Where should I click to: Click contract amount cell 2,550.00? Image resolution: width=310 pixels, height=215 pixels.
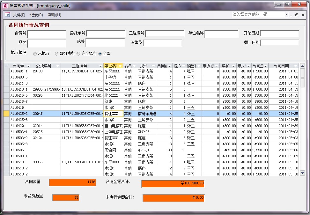pos(260,150)
